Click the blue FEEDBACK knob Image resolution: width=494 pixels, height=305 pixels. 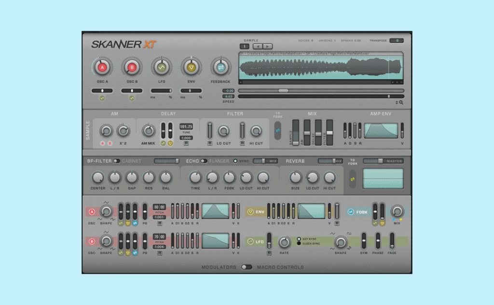221,68
